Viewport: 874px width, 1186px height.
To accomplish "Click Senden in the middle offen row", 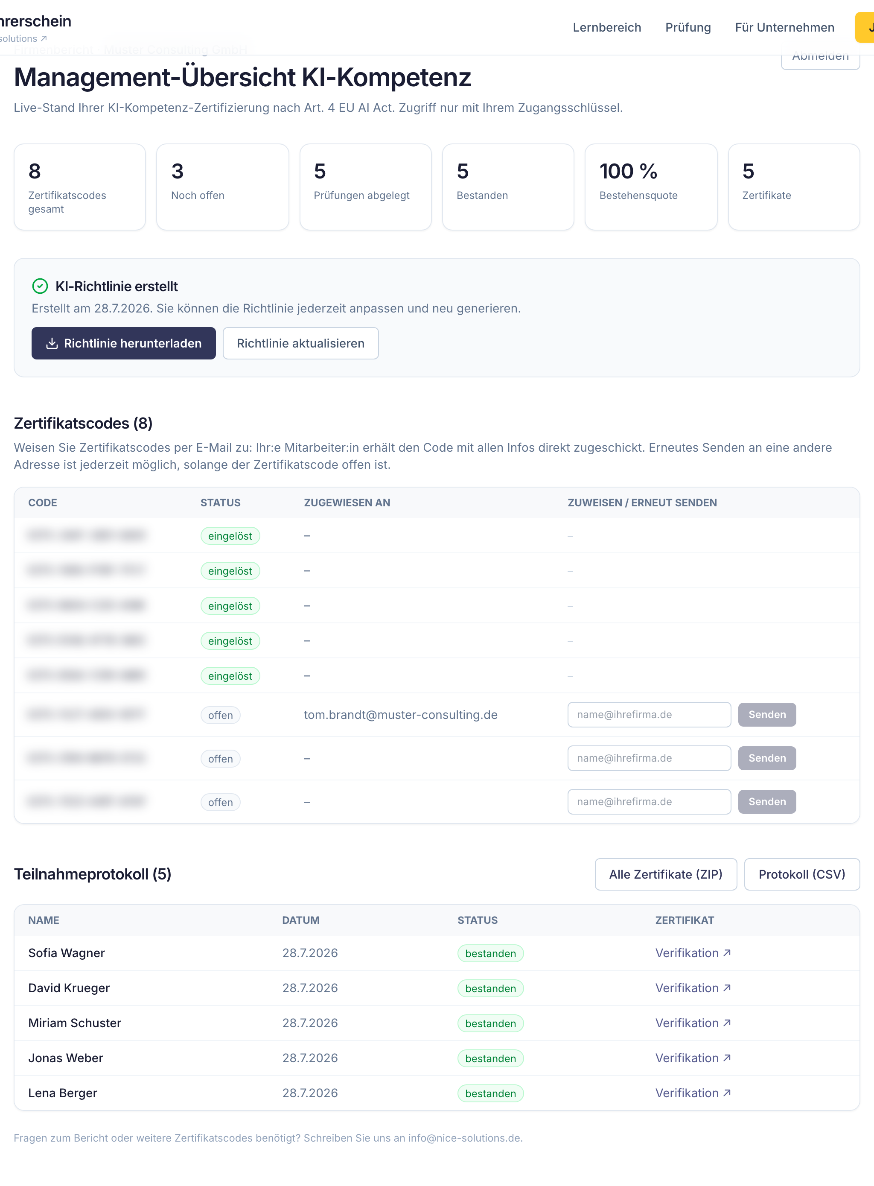I will [767, 758].
